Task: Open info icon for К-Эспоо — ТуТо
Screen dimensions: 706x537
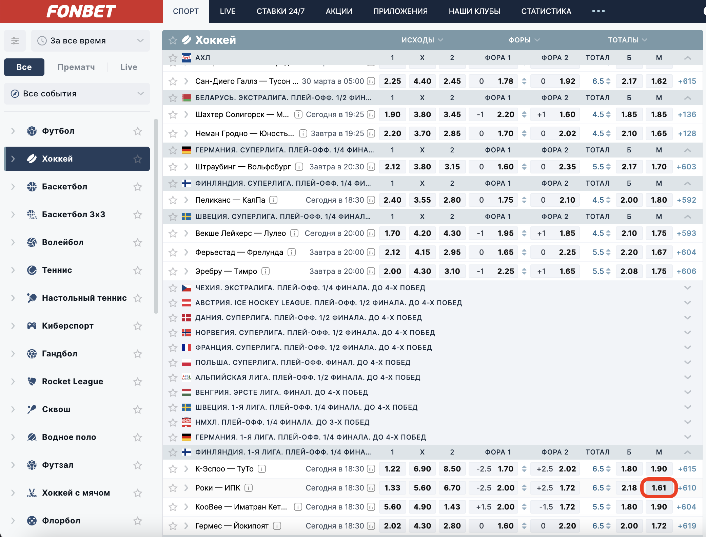Action: click(261, 469)
